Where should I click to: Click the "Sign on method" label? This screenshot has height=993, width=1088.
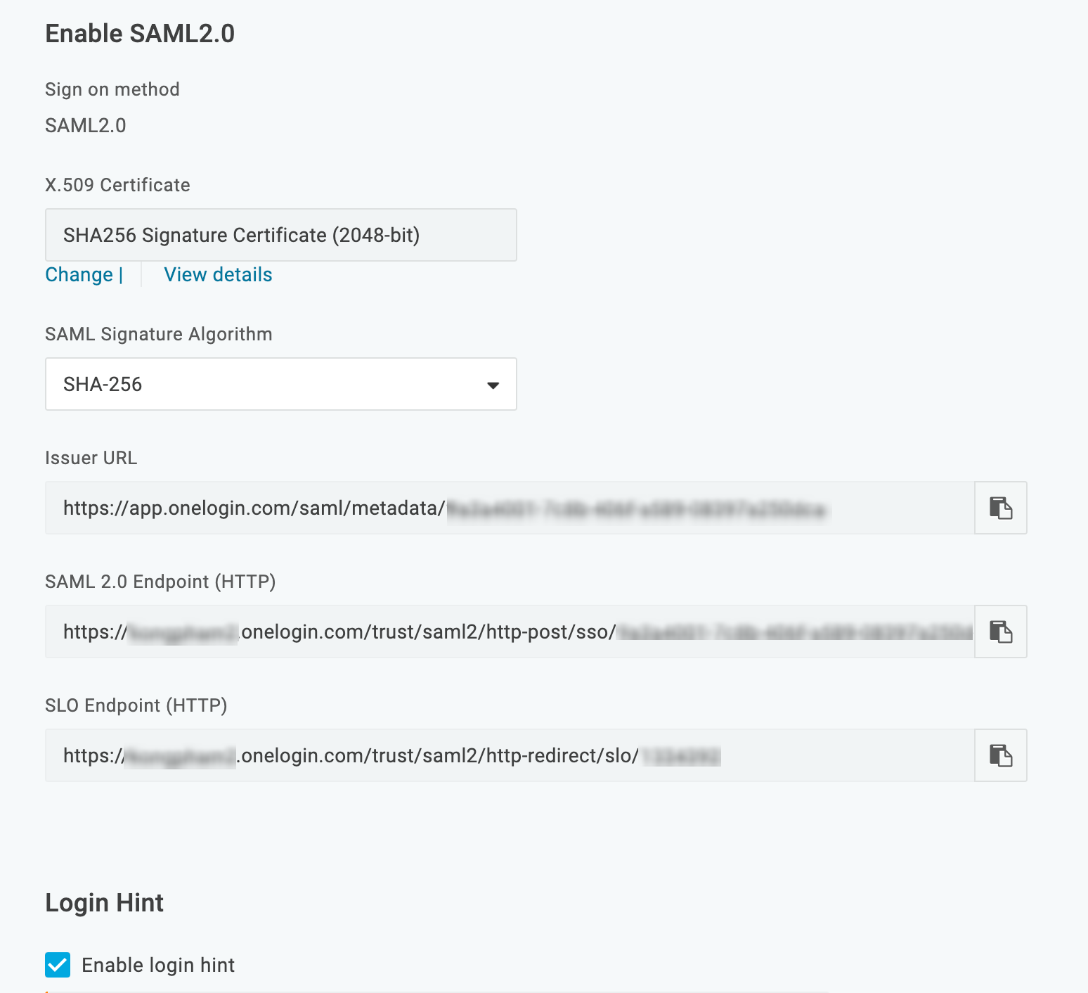point(112,89)
